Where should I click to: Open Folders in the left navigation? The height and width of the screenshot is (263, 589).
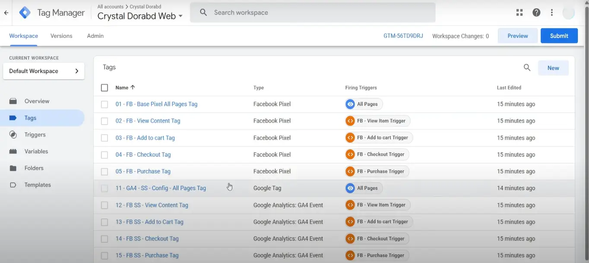click(34, 168)
